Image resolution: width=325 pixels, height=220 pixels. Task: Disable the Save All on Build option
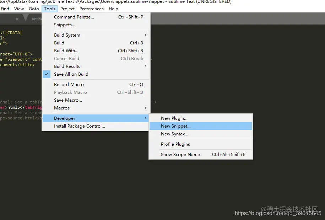click(x=96, y=74)
